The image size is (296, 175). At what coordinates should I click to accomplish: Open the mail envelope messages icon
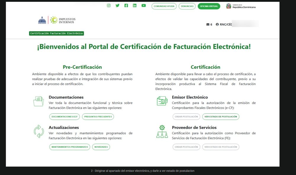(208, 24)
